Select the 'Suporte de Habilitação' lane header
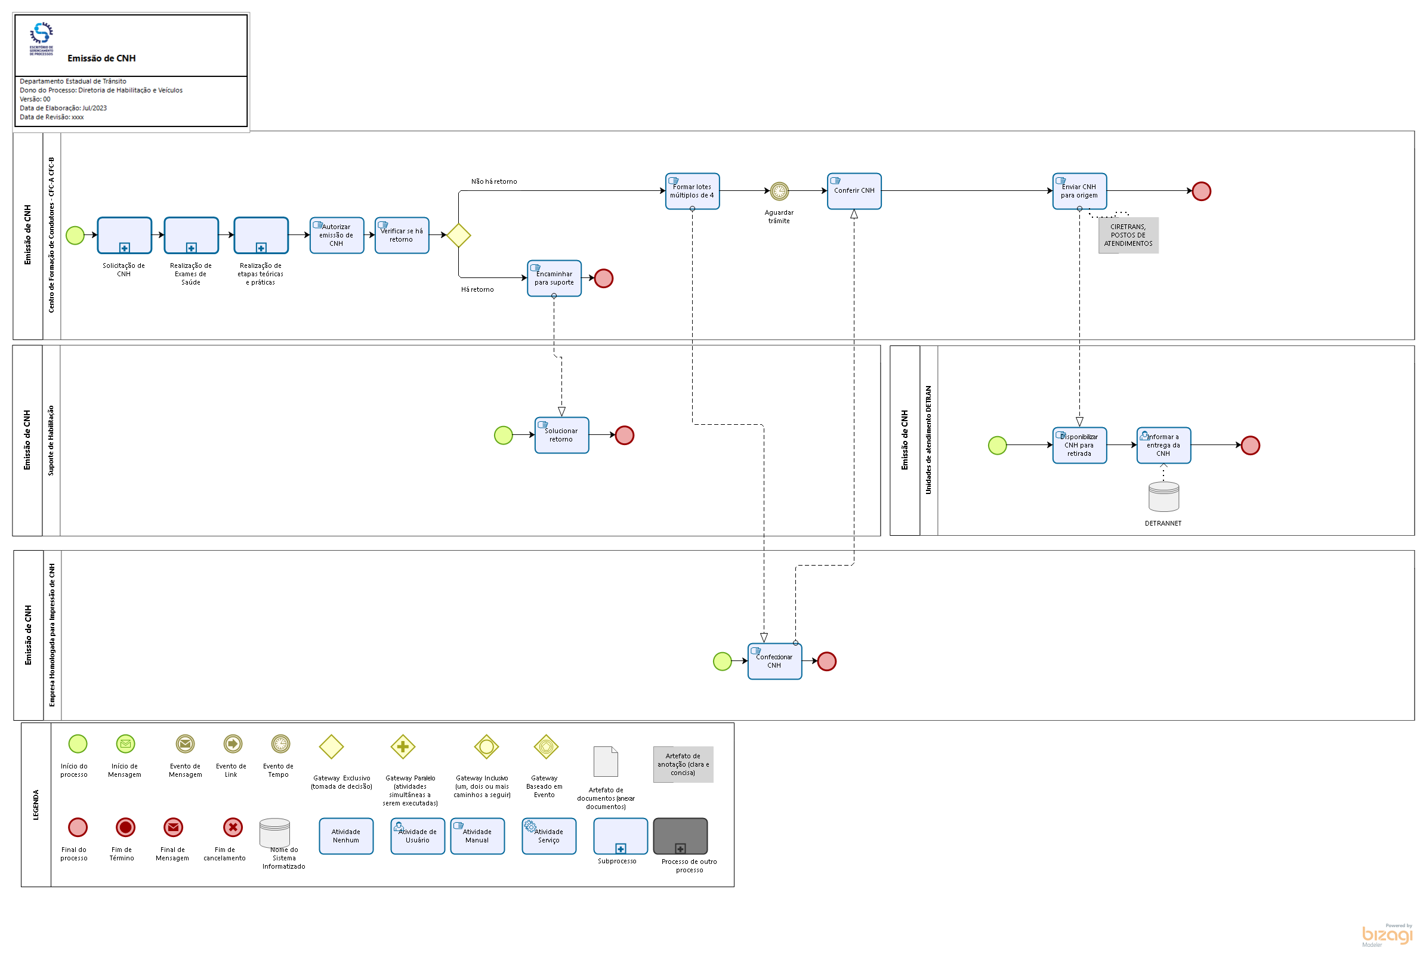The image size is (1426, 954). 51,440
